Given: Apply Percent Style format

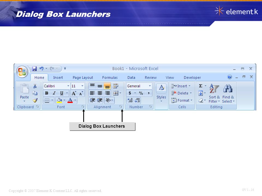Looking at the screenshot, I should (x=141, y=93).
